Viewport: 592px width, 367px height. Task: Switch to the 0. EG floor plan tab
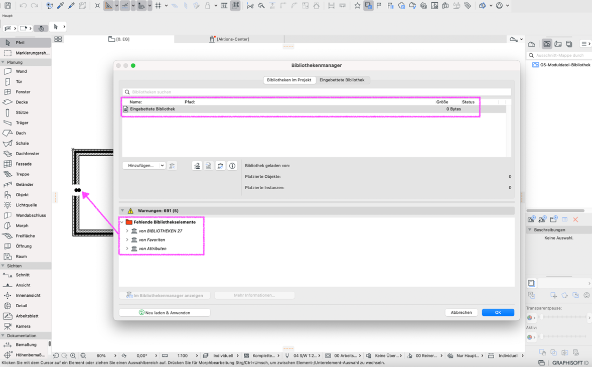click(119, 39)
